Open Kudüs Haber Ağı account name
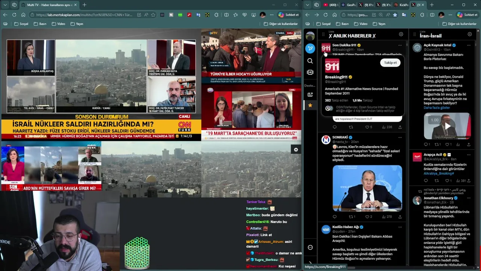This screenshot has width=481, height=271. point(345,227)
